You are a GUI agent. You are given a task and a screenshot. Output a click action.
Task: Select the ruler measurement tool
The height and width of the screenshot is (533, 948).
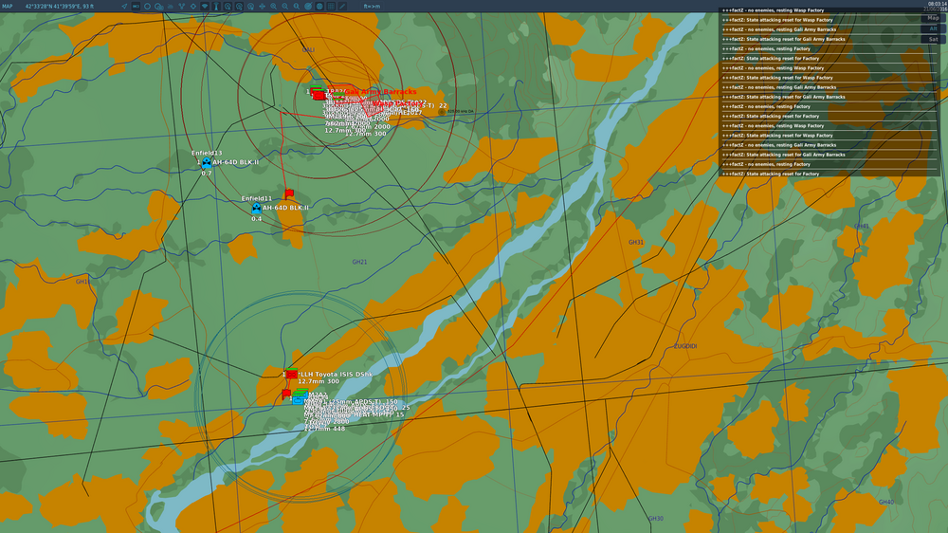pyautogui.click(x=342, y=6)
